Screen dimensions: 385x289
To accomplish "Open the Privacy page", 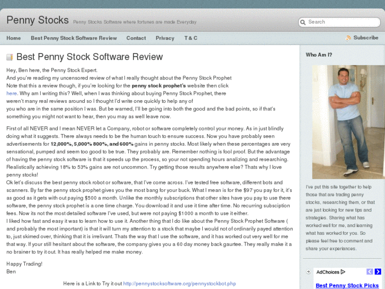I will point(165,38).
